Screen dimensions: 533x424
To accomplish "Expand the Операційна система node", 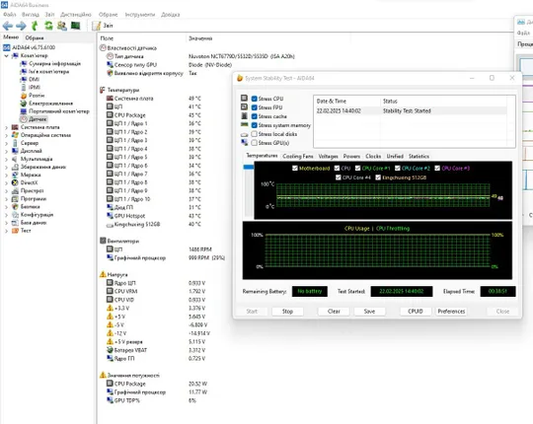I will click(x=7, y=135).
